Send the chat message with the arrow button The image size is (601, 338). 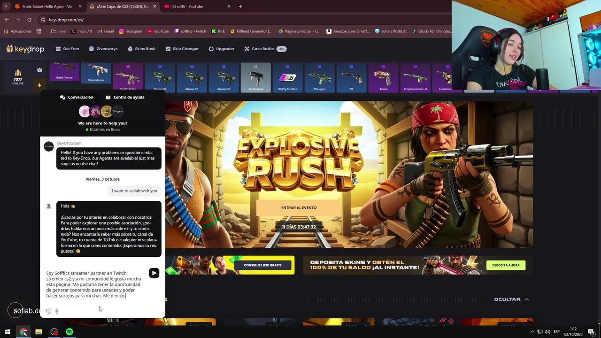click(154, 273)
